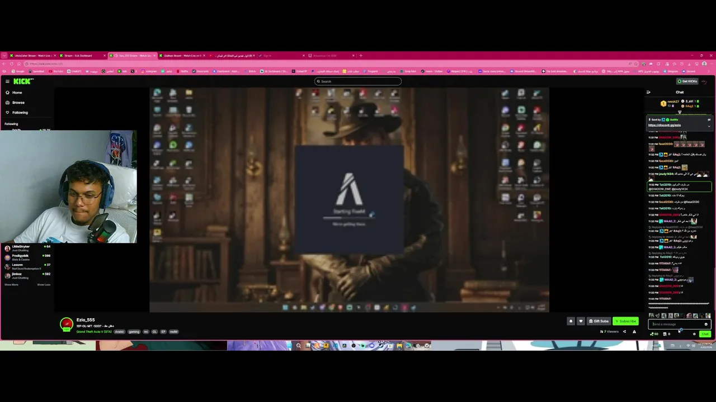Click the Windows taskbar search icon
This screenshot has width=716, height=402.
299,346
